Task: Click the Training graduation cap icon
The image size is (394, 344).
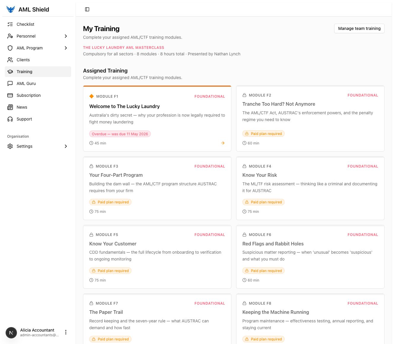Action: [x=10, y=72]
